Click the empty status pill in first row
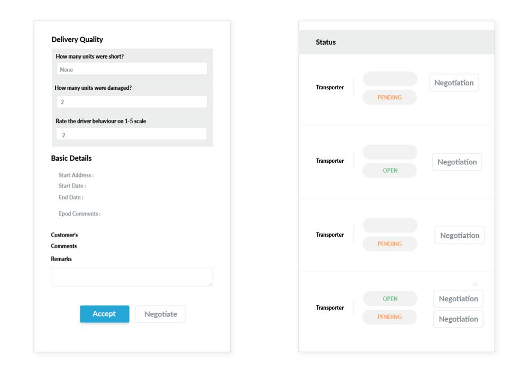The image size is (529, 373). [x=390, y=79]
